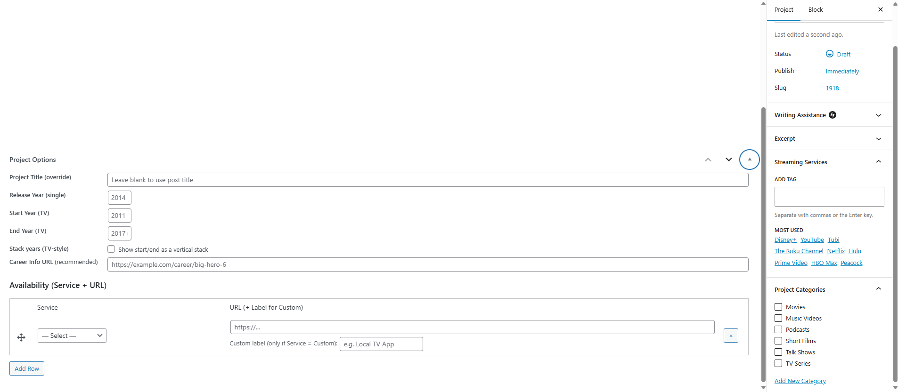Check the Movies category
898x392 pixels.
pyautogui.click(x=778, y=307)
